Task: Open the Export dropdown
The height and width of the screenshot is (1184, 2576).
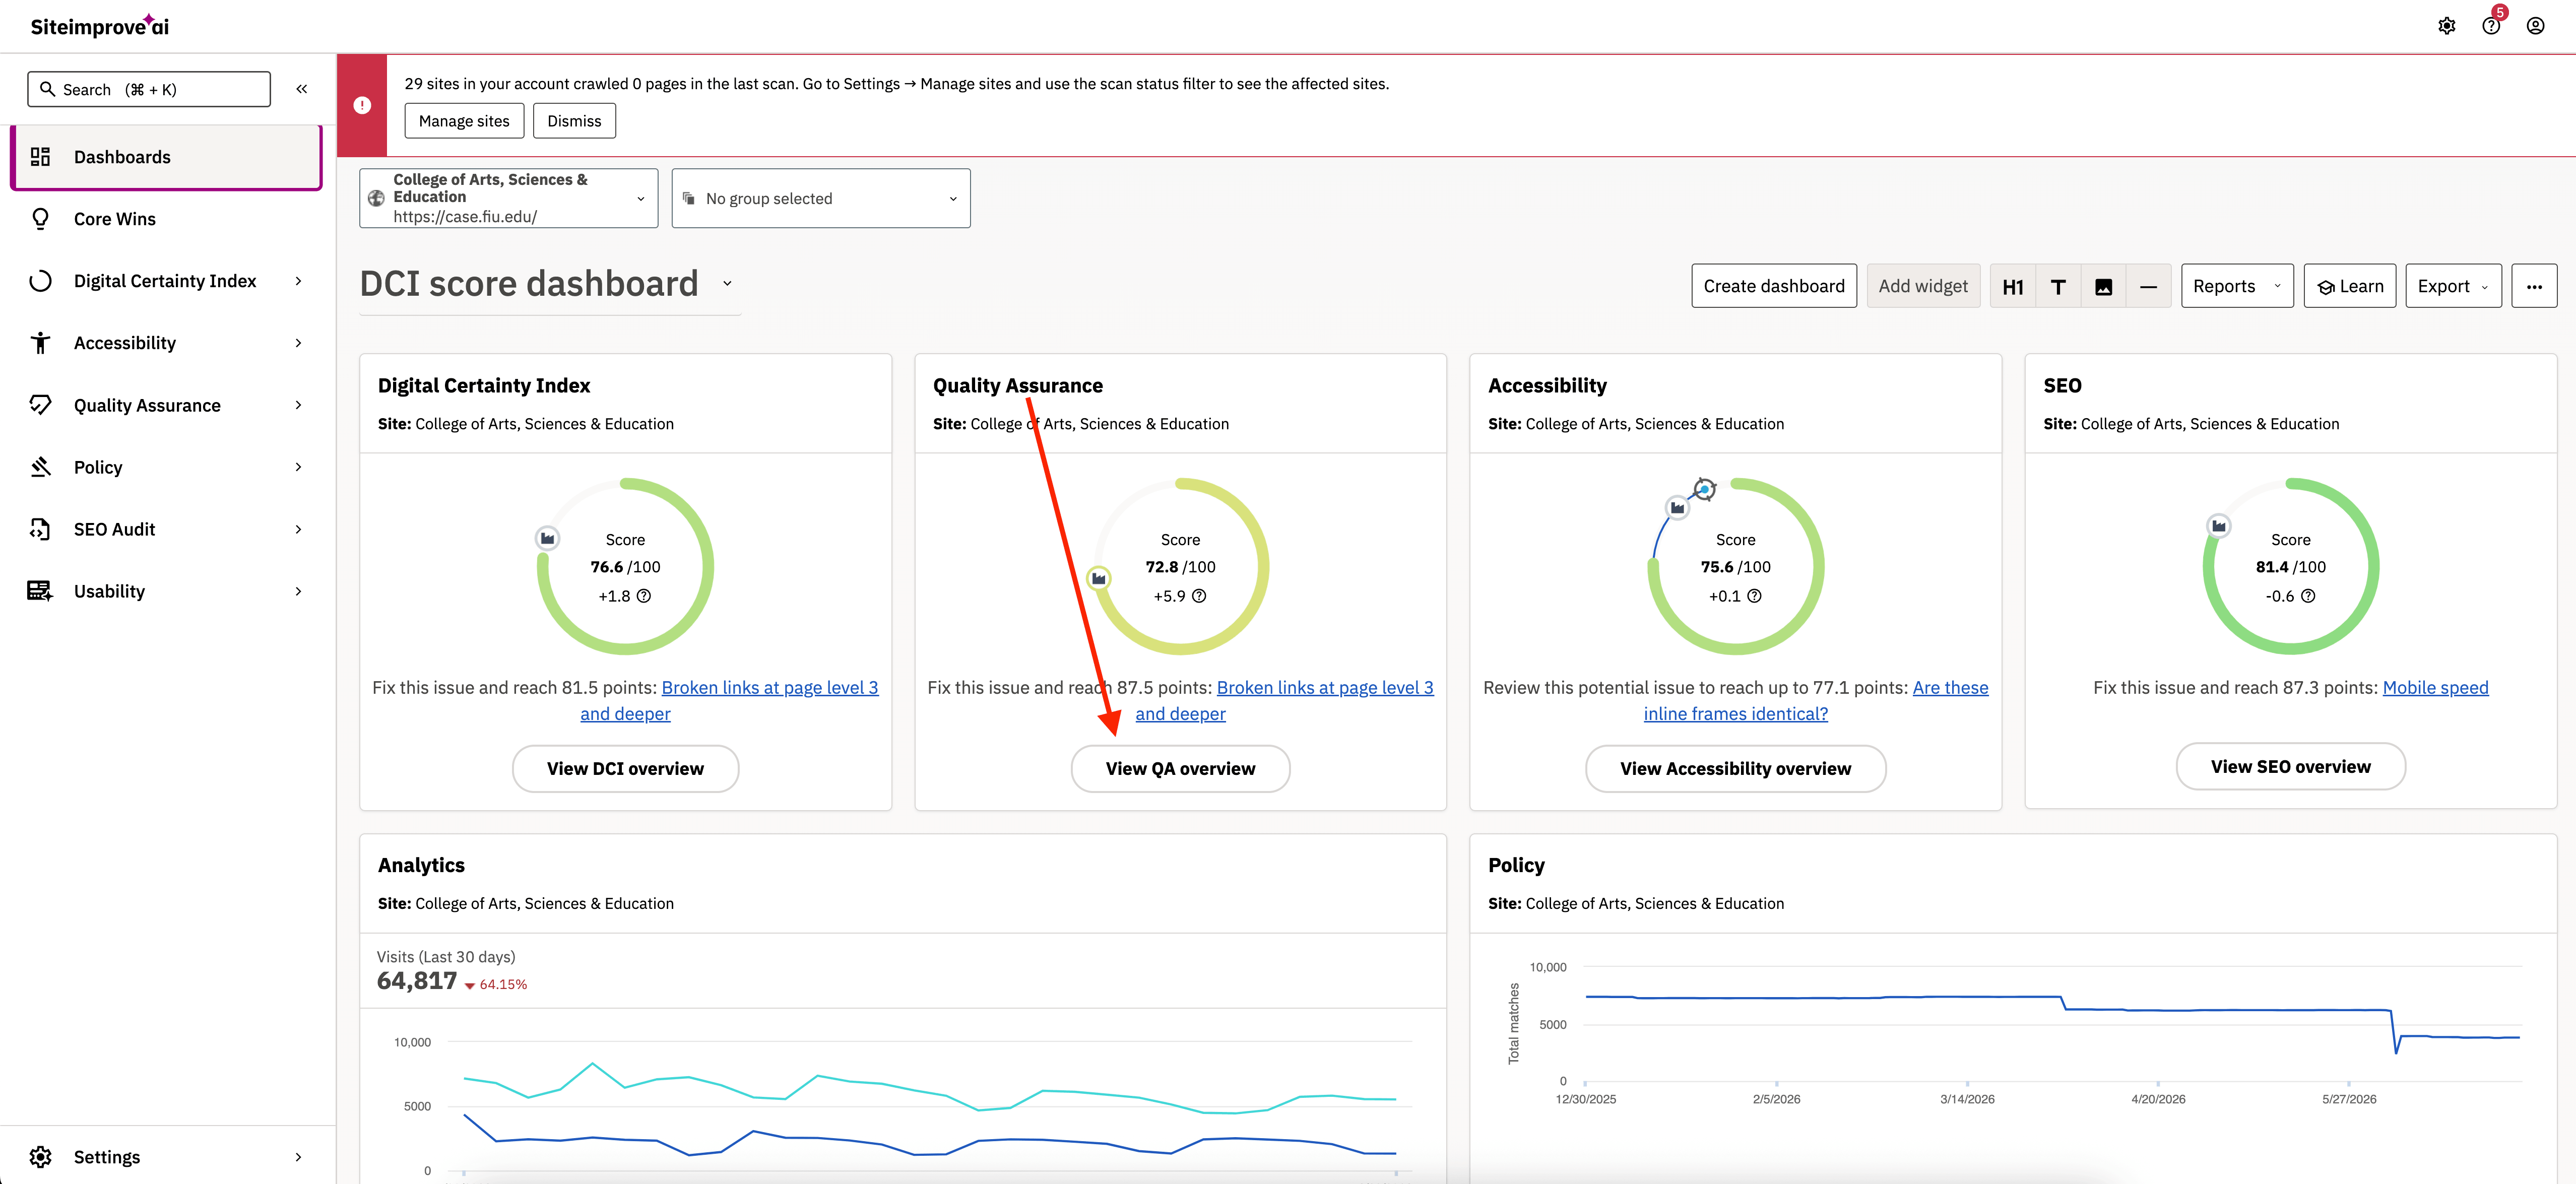Action: tap(2453, 287)
